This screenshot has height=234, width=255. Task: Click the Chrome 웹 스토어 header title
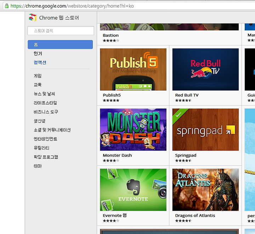pos(59,18)
